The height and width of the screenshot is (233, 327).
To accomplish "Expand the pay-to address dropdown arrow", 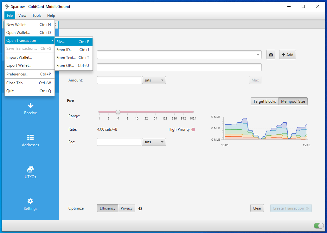I will [x=258, y=55].
